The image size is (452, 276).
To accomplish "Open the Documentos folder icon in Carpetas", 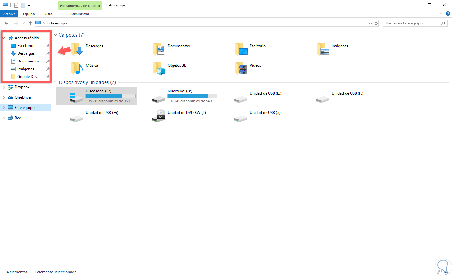I will click(x=159, y=49).
